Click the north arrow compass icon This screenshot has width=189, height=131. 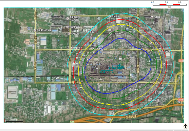[186, 126]
